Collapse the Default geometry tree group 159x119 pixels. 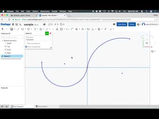click(x=2, y=41)
